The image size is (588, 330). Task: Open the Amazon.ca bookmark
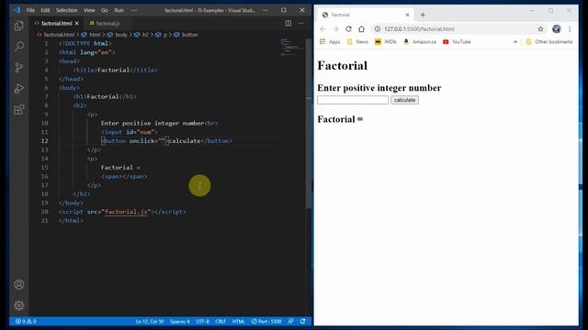tap(420, 42)
